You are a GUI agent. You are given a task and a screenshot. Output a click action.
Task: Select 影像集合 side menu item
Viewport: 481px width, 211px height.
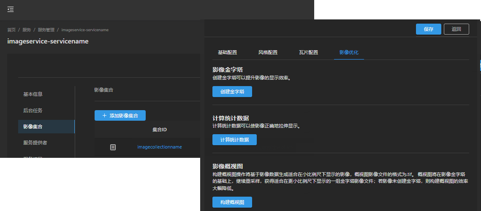point(33,127)
